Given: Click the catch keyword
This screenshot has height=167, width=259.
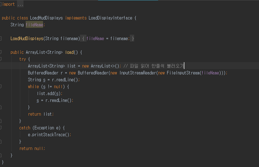Looking at the screenshot, I should click(x=25, y=128).
